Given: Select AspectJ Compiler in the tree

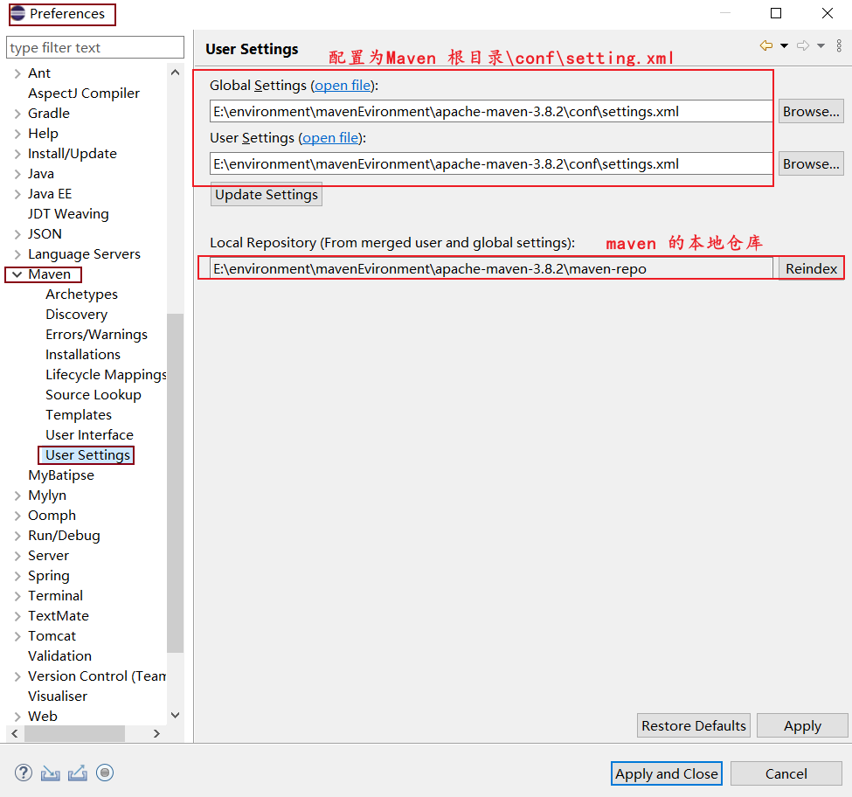Looking at the screenshot, I should click(x=84, y=94).
